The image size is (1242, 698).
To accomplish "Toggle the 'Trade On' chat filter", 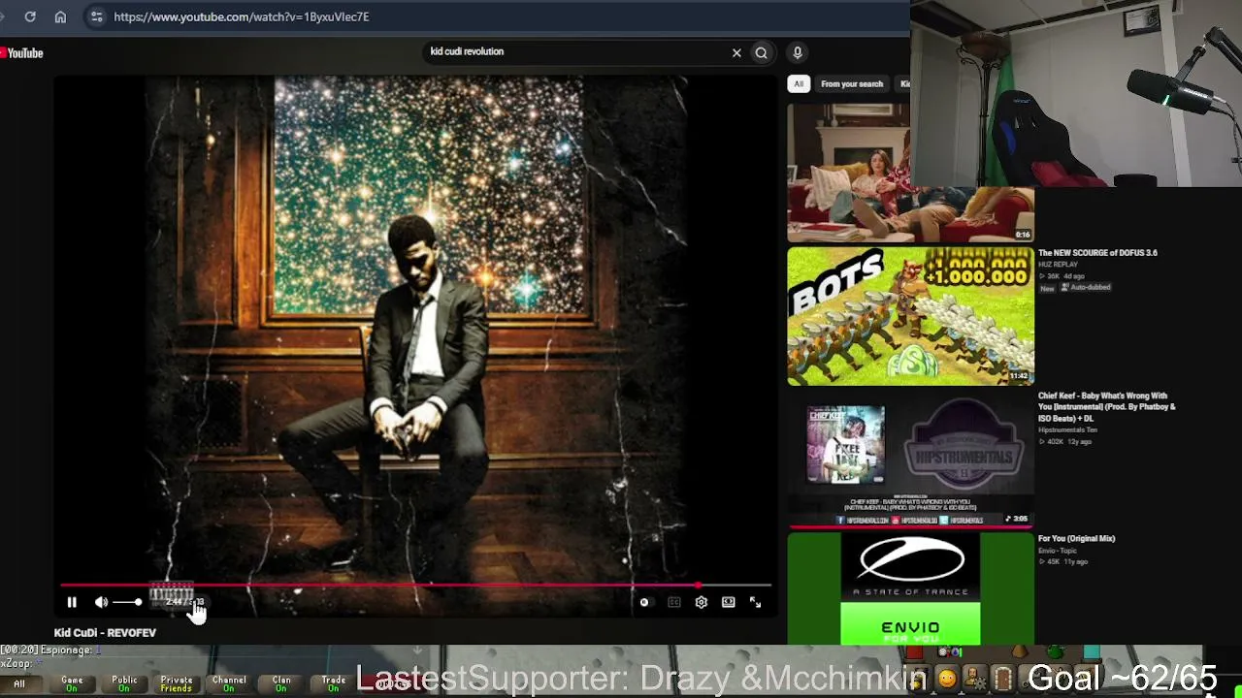I will click(334, 684).
